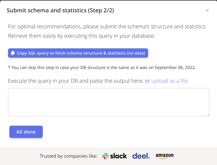Screen dimensions: 217x165
Task: Click the 'Execute the query in your DB' text
Action: point(79,81)
